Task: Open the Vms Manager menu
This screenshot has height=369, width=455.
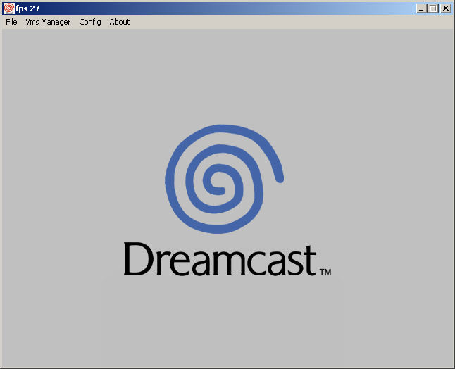Action: tap(48, 22)
